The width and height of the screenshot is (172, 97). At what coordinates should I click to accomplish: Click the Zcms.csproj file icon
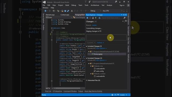tap(93, 54)
